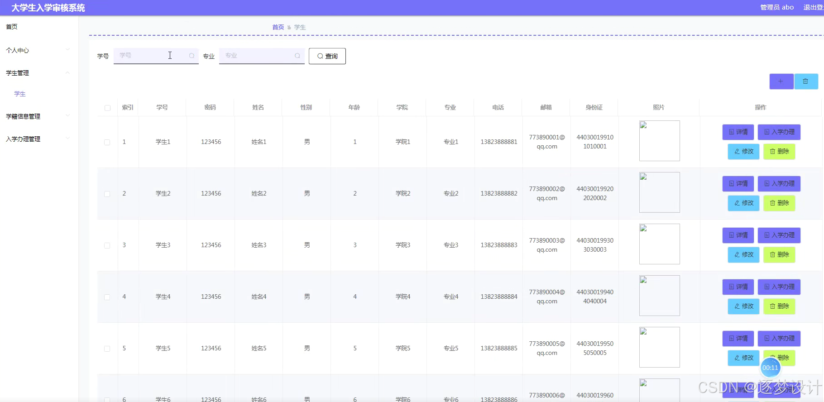Click 首页 breadcrumb link
Image resolution: width=824 pixels, height=402 pixels.
(278, 27)
